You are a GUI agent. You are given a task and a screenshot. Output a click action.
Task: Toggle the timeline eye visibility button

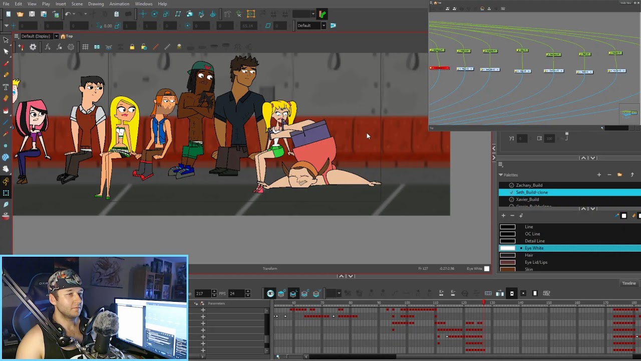click(270, 293)
